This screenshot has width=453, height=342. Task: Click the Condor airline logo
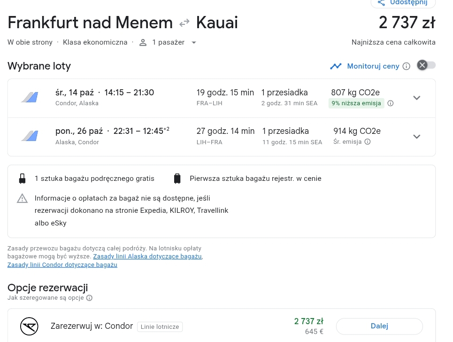(x=29, y=326)
